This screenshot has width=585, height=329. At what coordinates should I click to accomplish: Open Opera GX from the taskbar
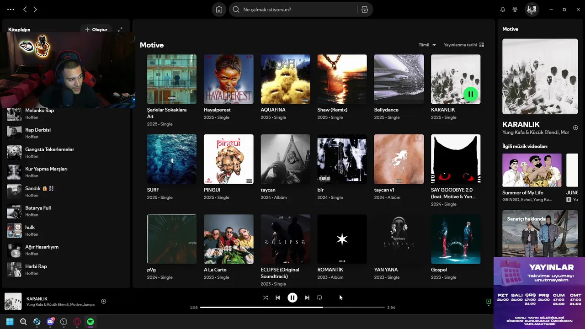77,322
